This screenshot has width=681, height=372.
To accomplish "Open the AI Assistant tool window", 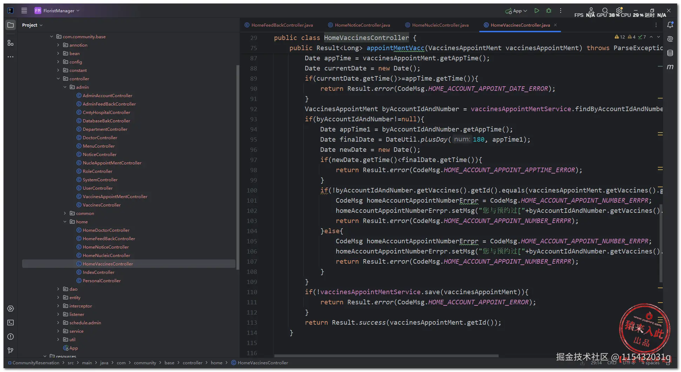I will tap(670, 39).
